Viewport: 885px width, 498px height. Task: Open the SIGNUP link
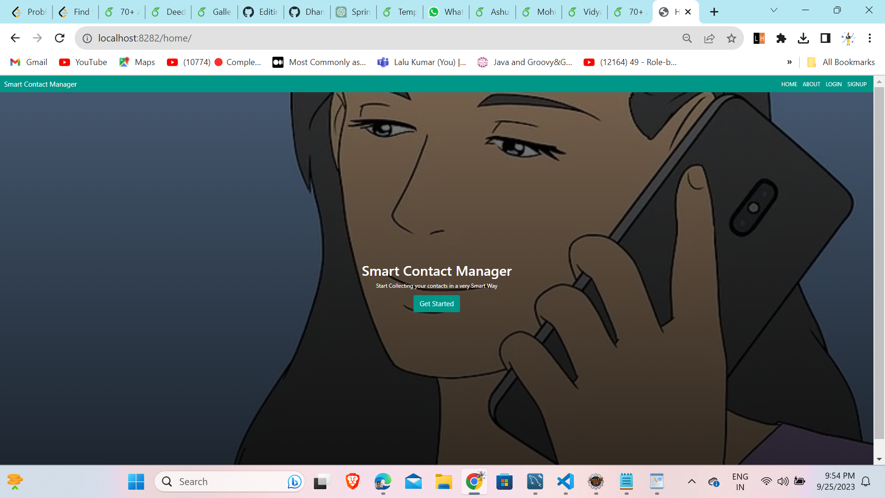click(856, 84)
